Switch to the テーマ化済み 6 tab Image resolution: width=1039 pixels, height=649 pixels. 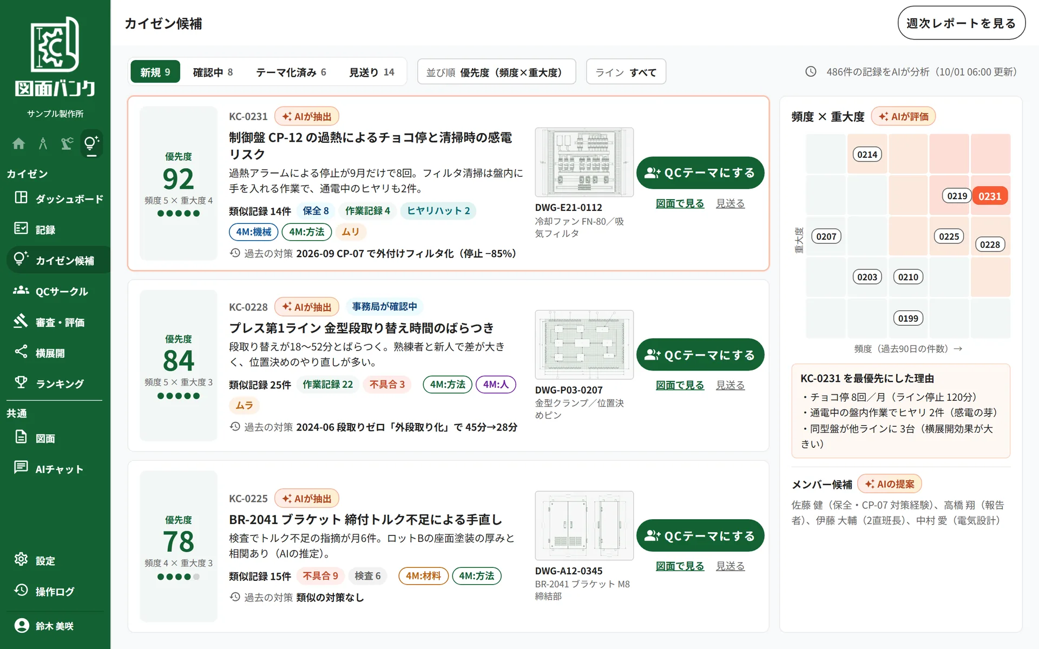click(x=291, y=72)
